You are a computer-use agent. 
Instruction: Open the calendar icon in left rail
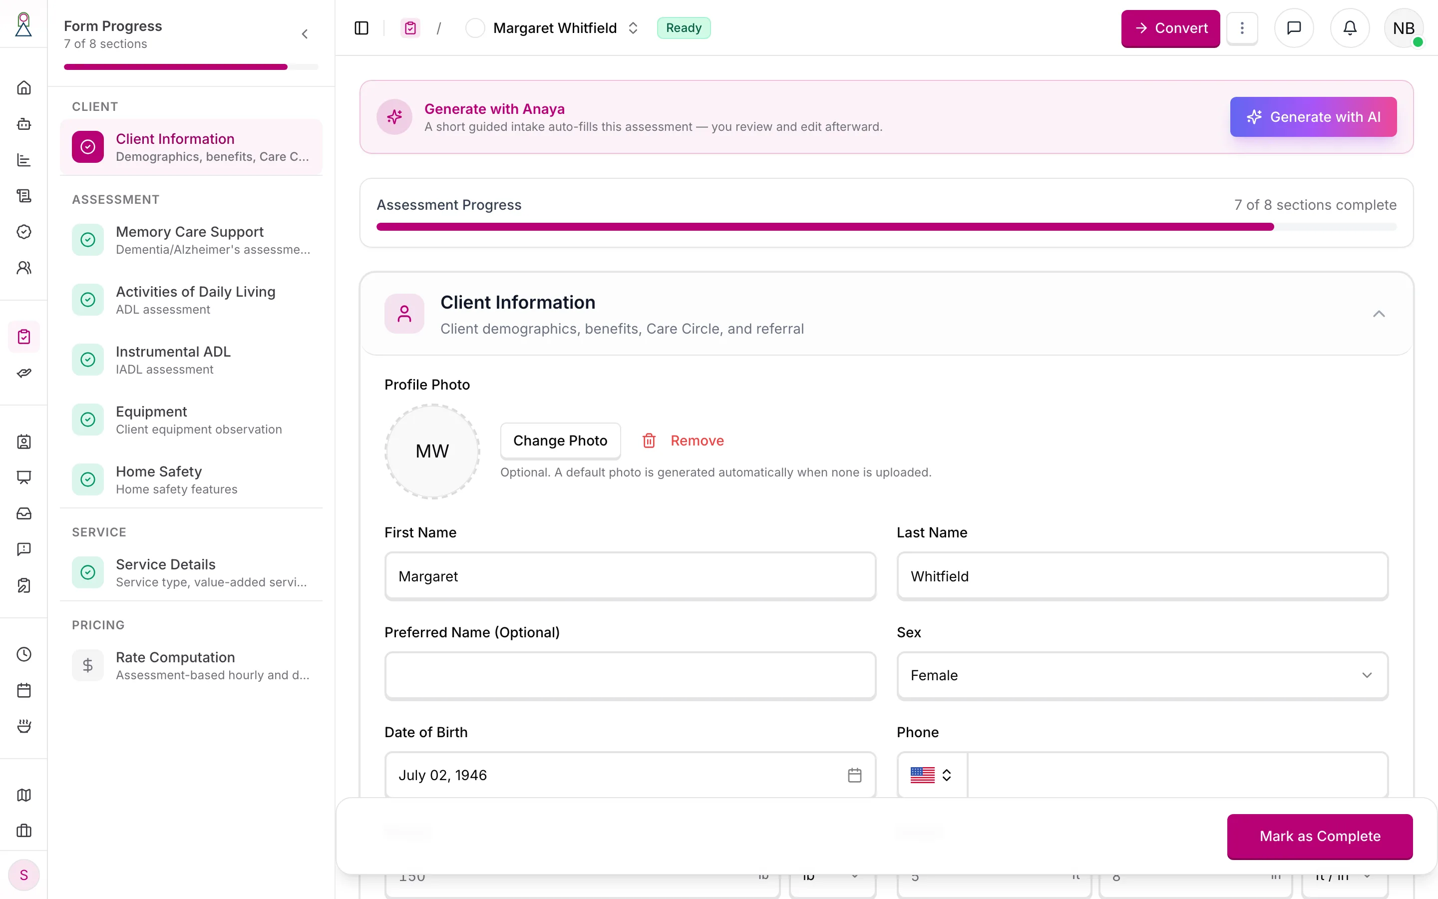click(24, 690)
